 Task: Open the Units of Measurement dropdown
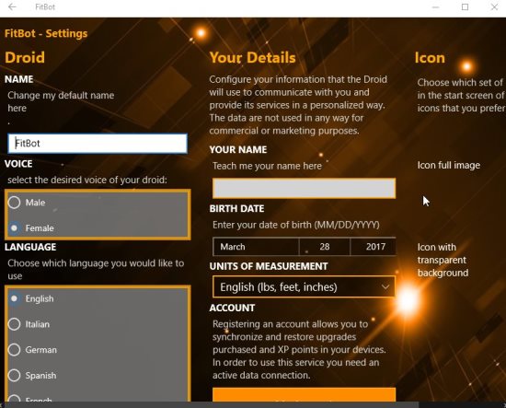coord(304,286)
